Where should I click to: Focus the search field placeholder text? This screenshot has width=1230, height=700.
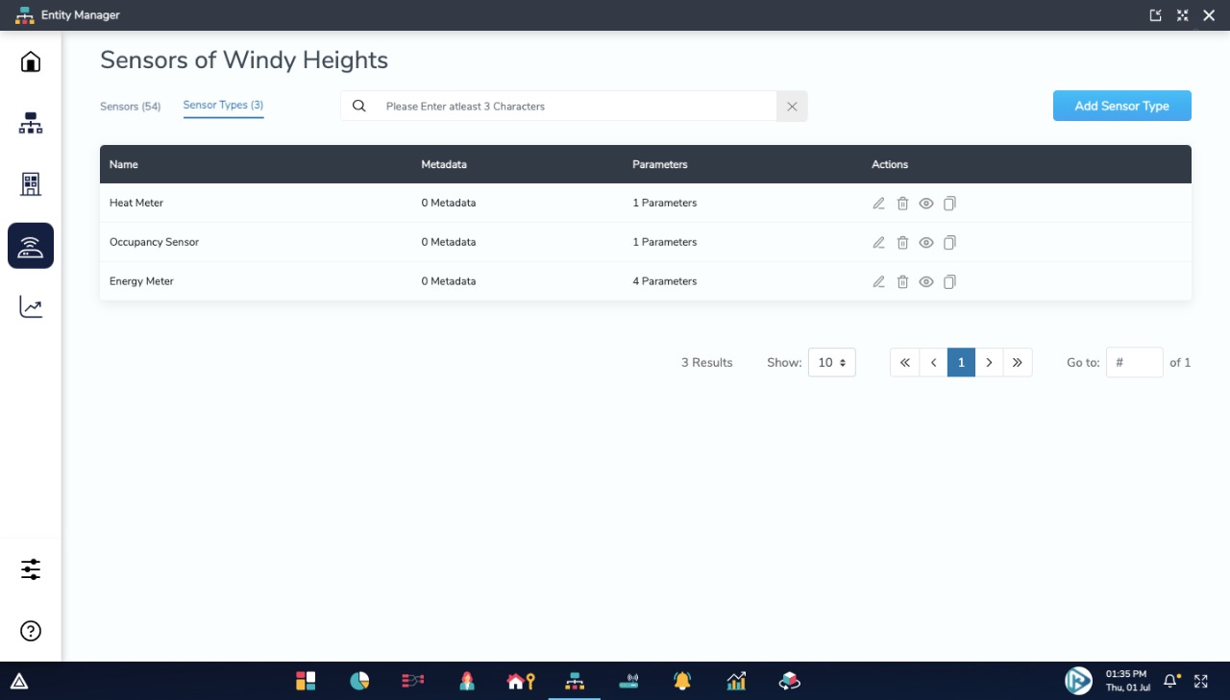(465, 107)
